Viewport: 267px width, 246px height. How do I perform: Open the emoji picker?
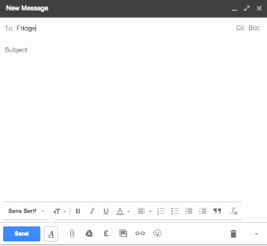(157, 233)
